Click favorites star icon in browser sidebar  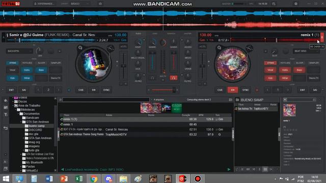point(6,101)
